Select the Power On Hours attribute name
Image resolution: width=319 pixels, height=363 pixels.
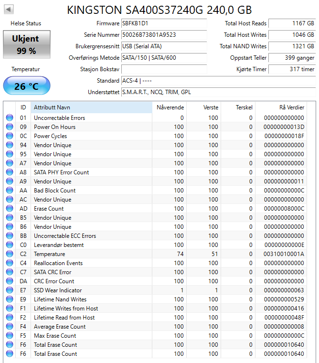tap(54, 127)
